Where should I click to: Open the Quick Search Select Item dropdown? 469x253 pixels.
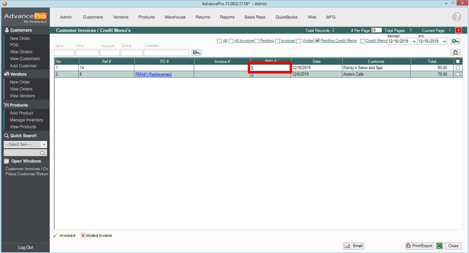[x=44, y=145]
